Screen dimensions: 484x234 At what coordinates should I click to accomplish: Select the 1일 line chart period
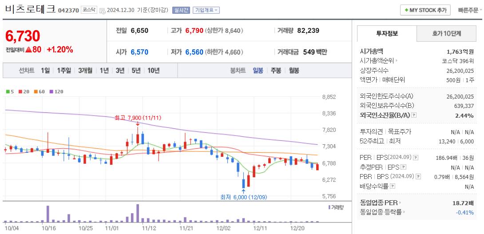45,71
